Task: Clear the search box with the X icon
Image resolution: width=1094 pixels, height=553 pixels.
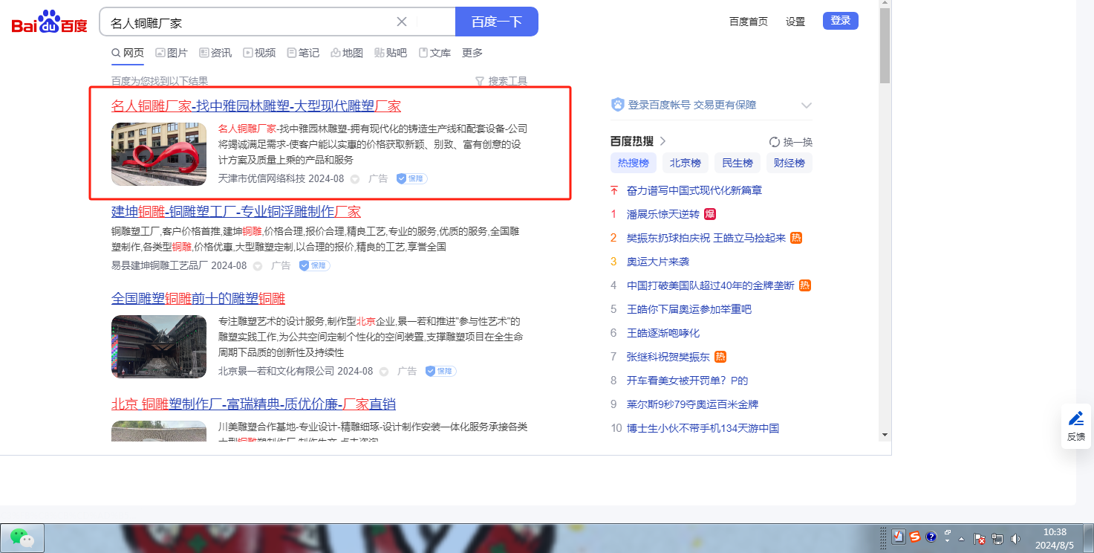Action: [402, 22]
